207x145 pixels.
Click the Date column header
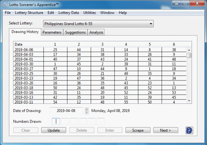[x=28, y=44]
